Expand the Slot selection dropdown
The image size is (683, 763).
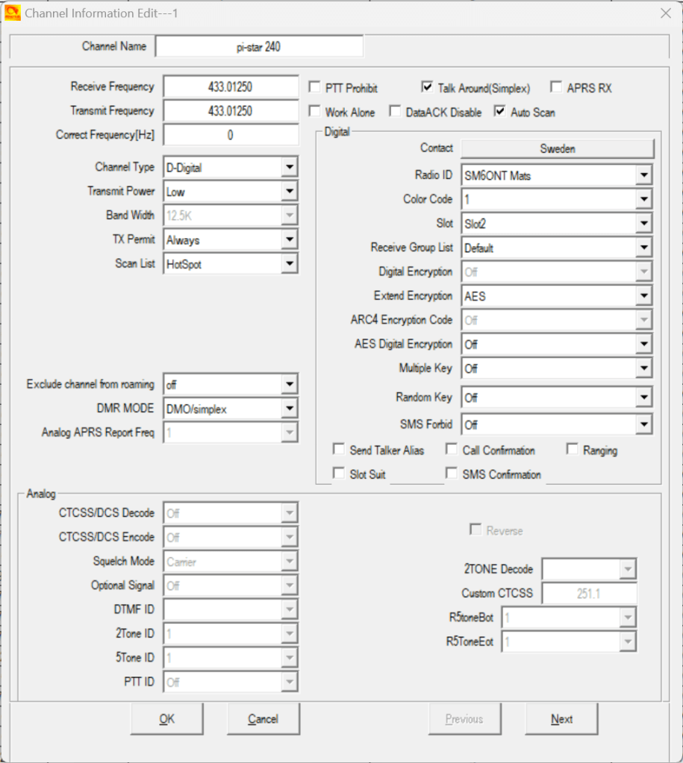tap(644, 224)
